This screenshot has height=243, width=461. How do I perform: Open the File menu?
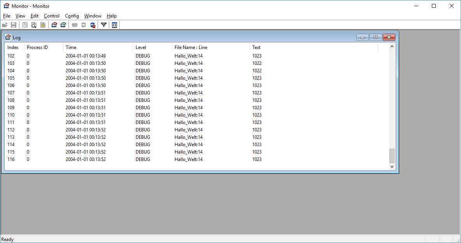[7, 16]
